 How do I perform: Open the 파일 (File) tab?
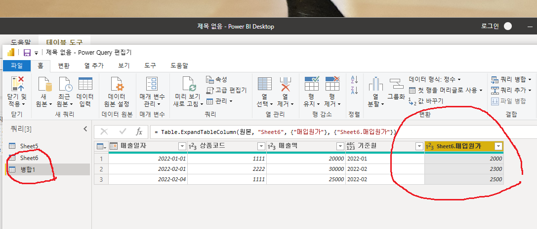(x=16, y=65)
